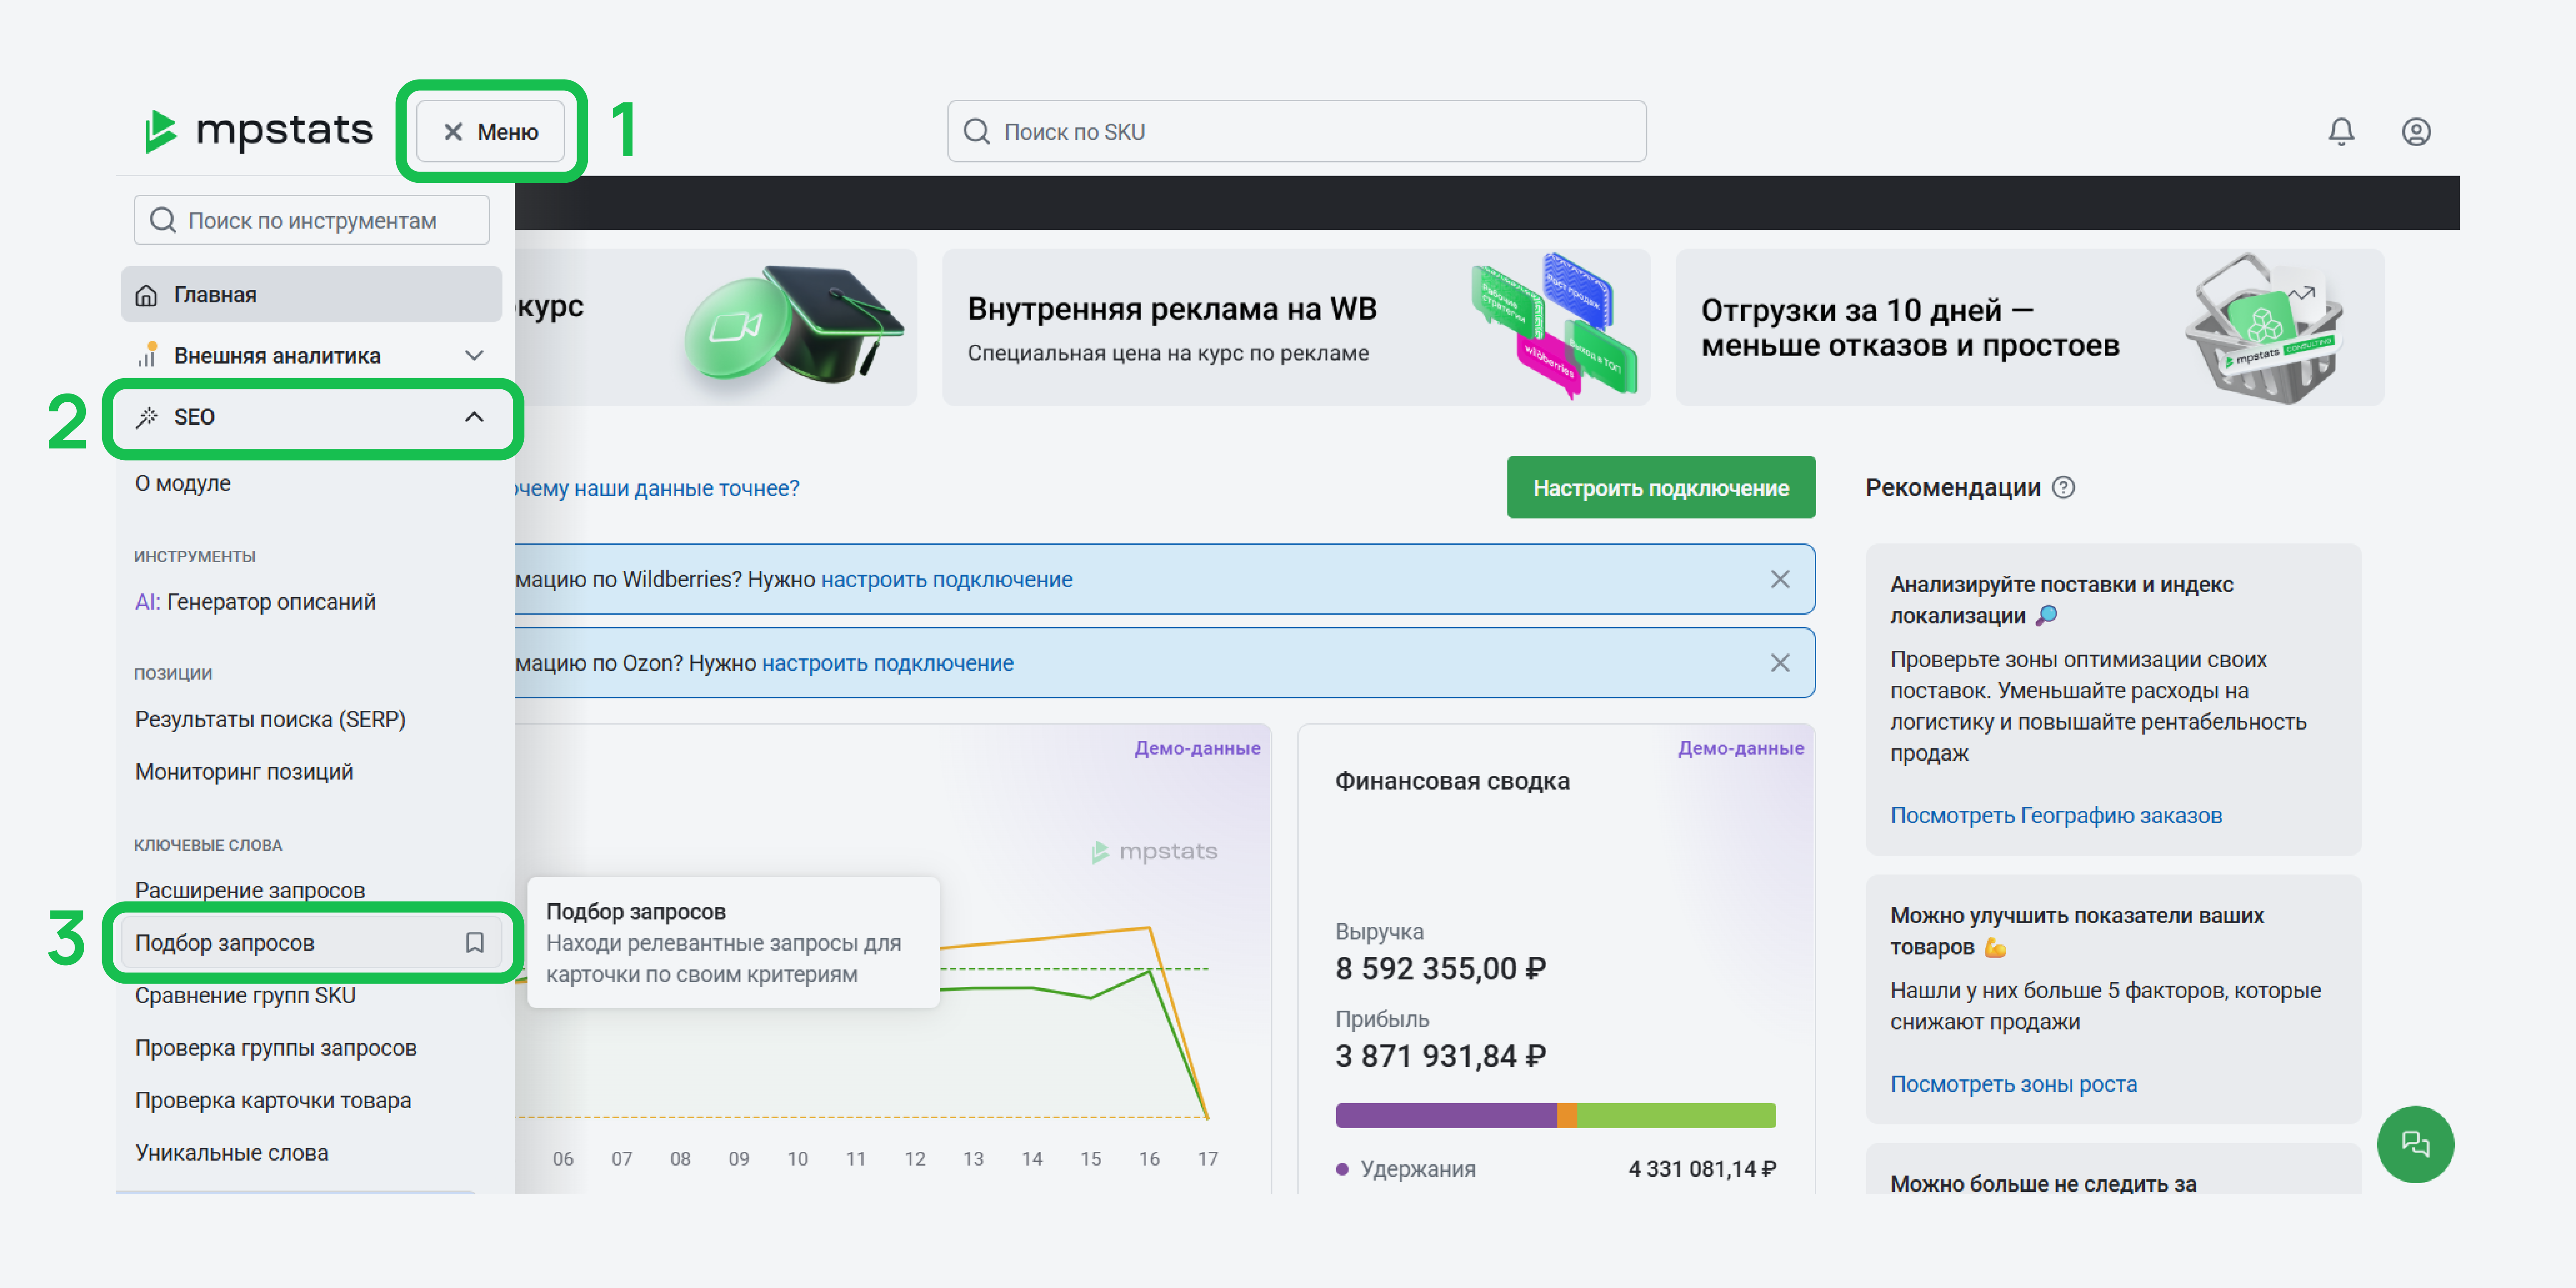Open the support chat bubble button
The width and height of the screenshot is (2576, 1288).
click(2415, 1144)
